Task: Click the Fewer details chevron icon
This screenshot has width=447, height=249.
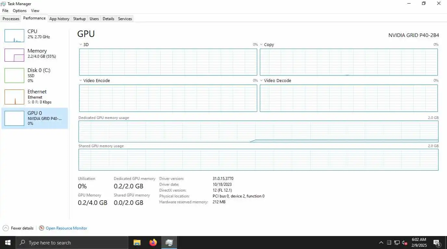Action: click(x=6, y=228)
